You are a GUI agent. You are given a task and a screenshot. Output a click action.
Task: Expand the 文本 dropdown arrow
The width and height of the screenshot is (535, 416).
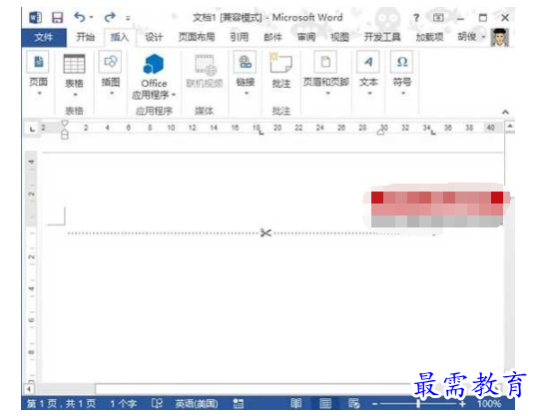369,93
